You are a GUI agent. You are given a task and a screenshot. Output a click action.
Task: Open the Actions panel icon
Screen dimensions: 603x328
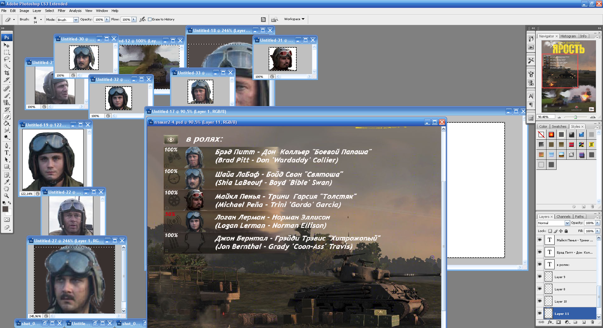tap(531, 47)
